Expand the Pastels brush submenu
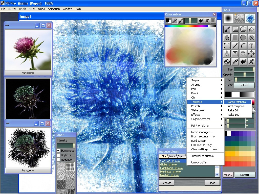 click(205, 106)
